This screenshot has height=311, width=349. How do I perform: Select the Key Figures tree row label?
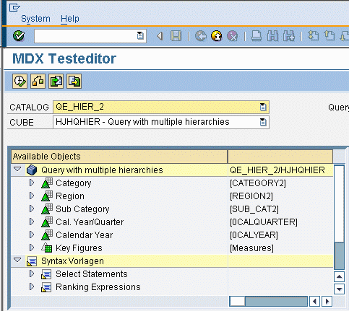tap(79, 248)
